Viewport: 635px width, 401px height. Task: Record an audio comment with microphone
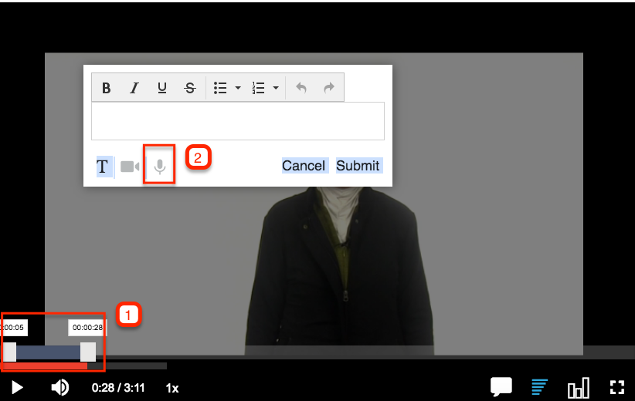[x=159, y=167]
